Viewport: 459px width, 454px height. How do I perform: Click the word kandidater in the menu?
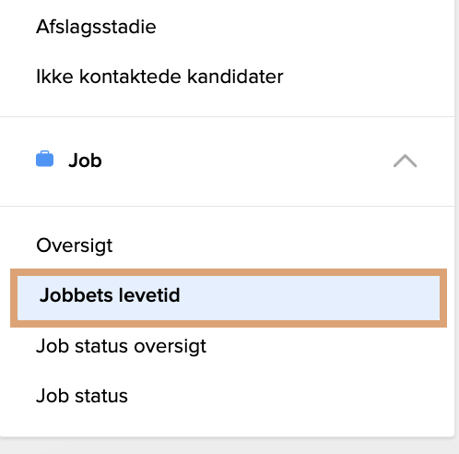click(235, 77)
